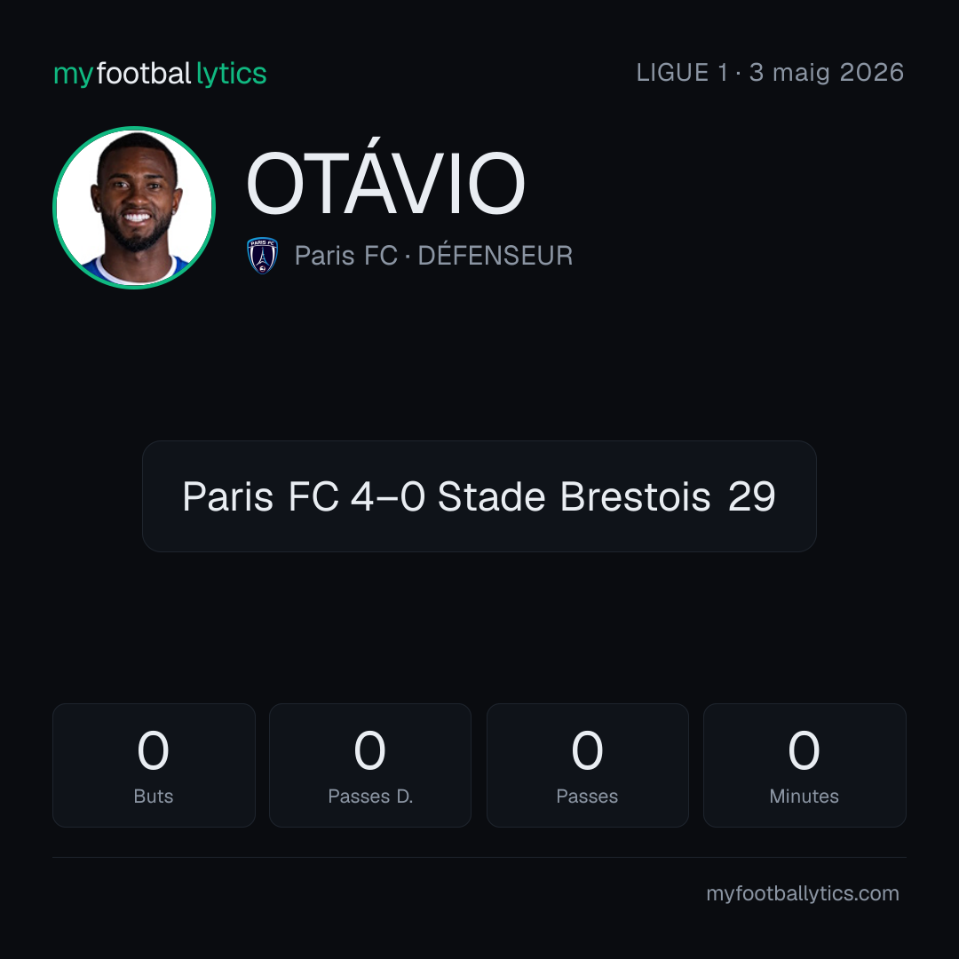Click the 3 maig 2026 date
959x959 pixels.
827,73
